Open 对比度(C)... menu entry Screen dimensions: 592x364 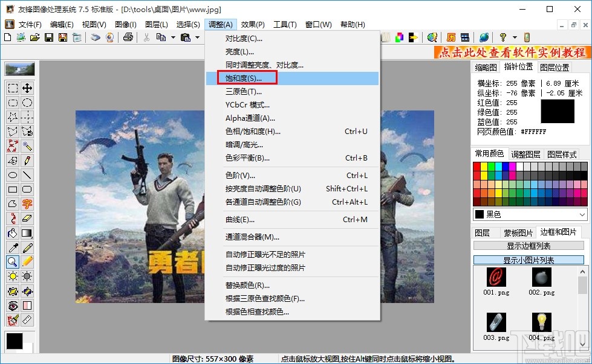click(x=293, y=39)
